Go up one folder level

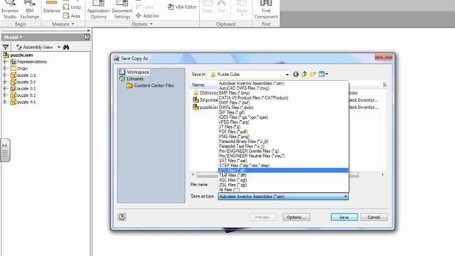click(x=304, y=74)
